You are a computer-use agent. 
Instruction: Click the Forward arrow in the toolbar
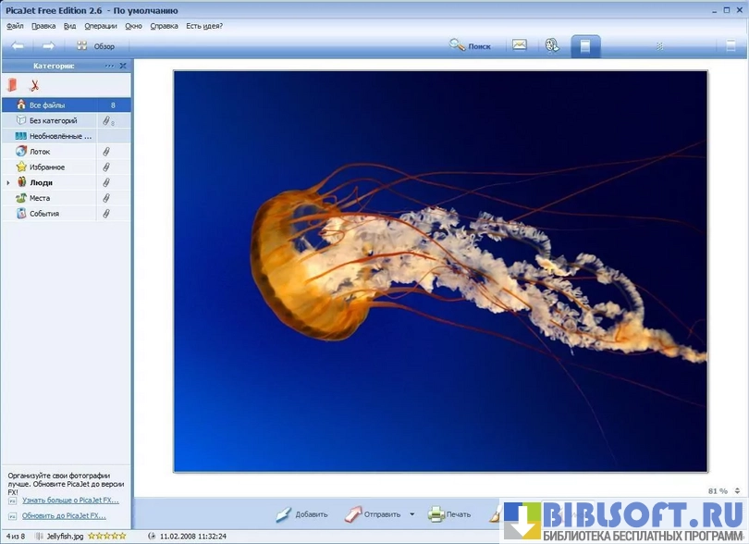48,45
